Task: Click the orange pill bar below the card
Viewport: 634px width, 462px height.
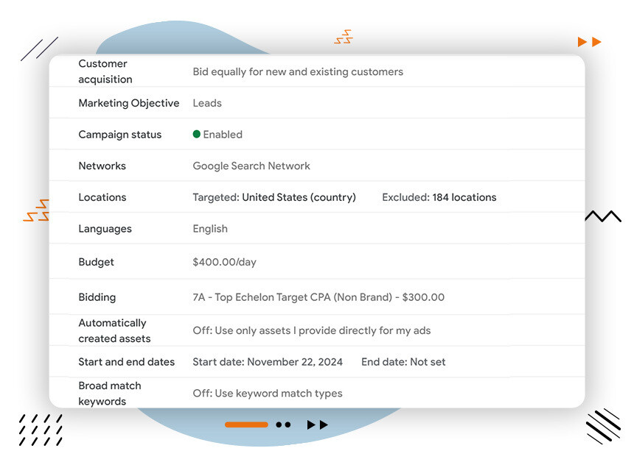Action: (x=246, y=424)
